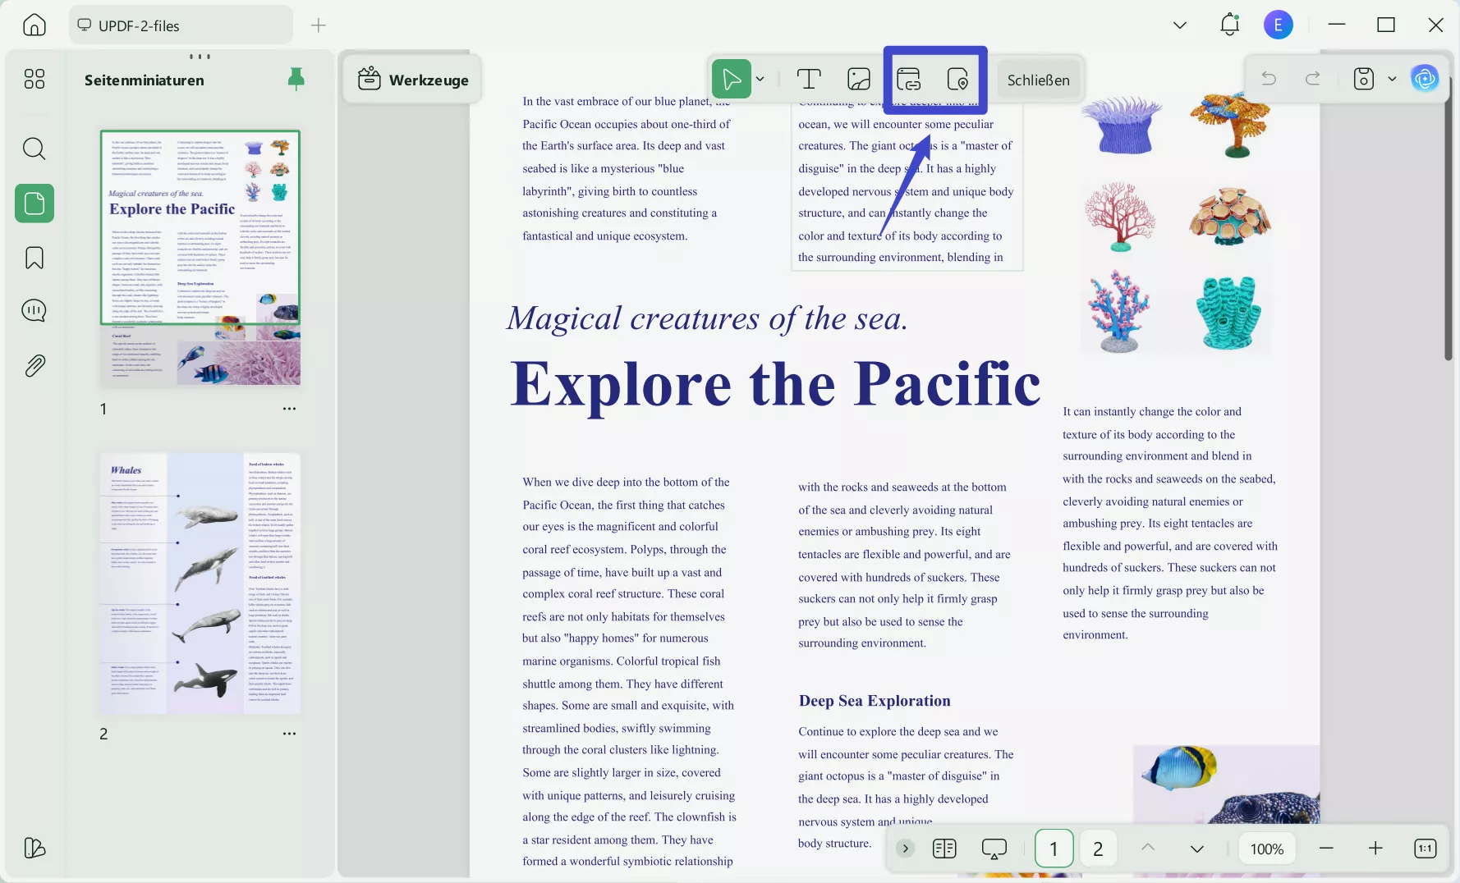Viewport: 1460px width, 883px height.
Task: Start presentation slideshow mode
Action: click(x=994, y=849)
